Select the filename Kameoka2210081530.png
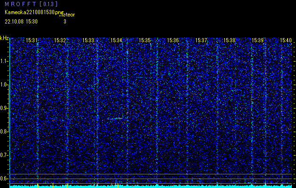296x188 pixels. coord(35,12)
